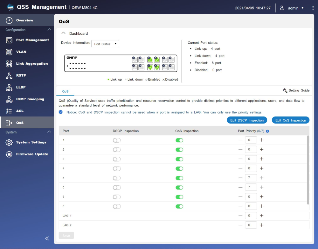Open Port Management from its sidebar icon
Image resolution: width=318 pixels, height=249 pixels.
(x=9, y=40)
